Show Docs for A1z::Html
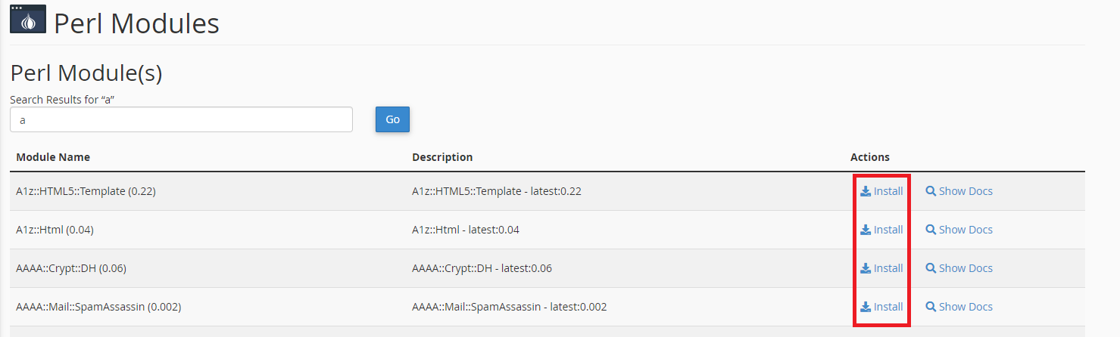This screenshot has height=337, width=1120. 959,230
